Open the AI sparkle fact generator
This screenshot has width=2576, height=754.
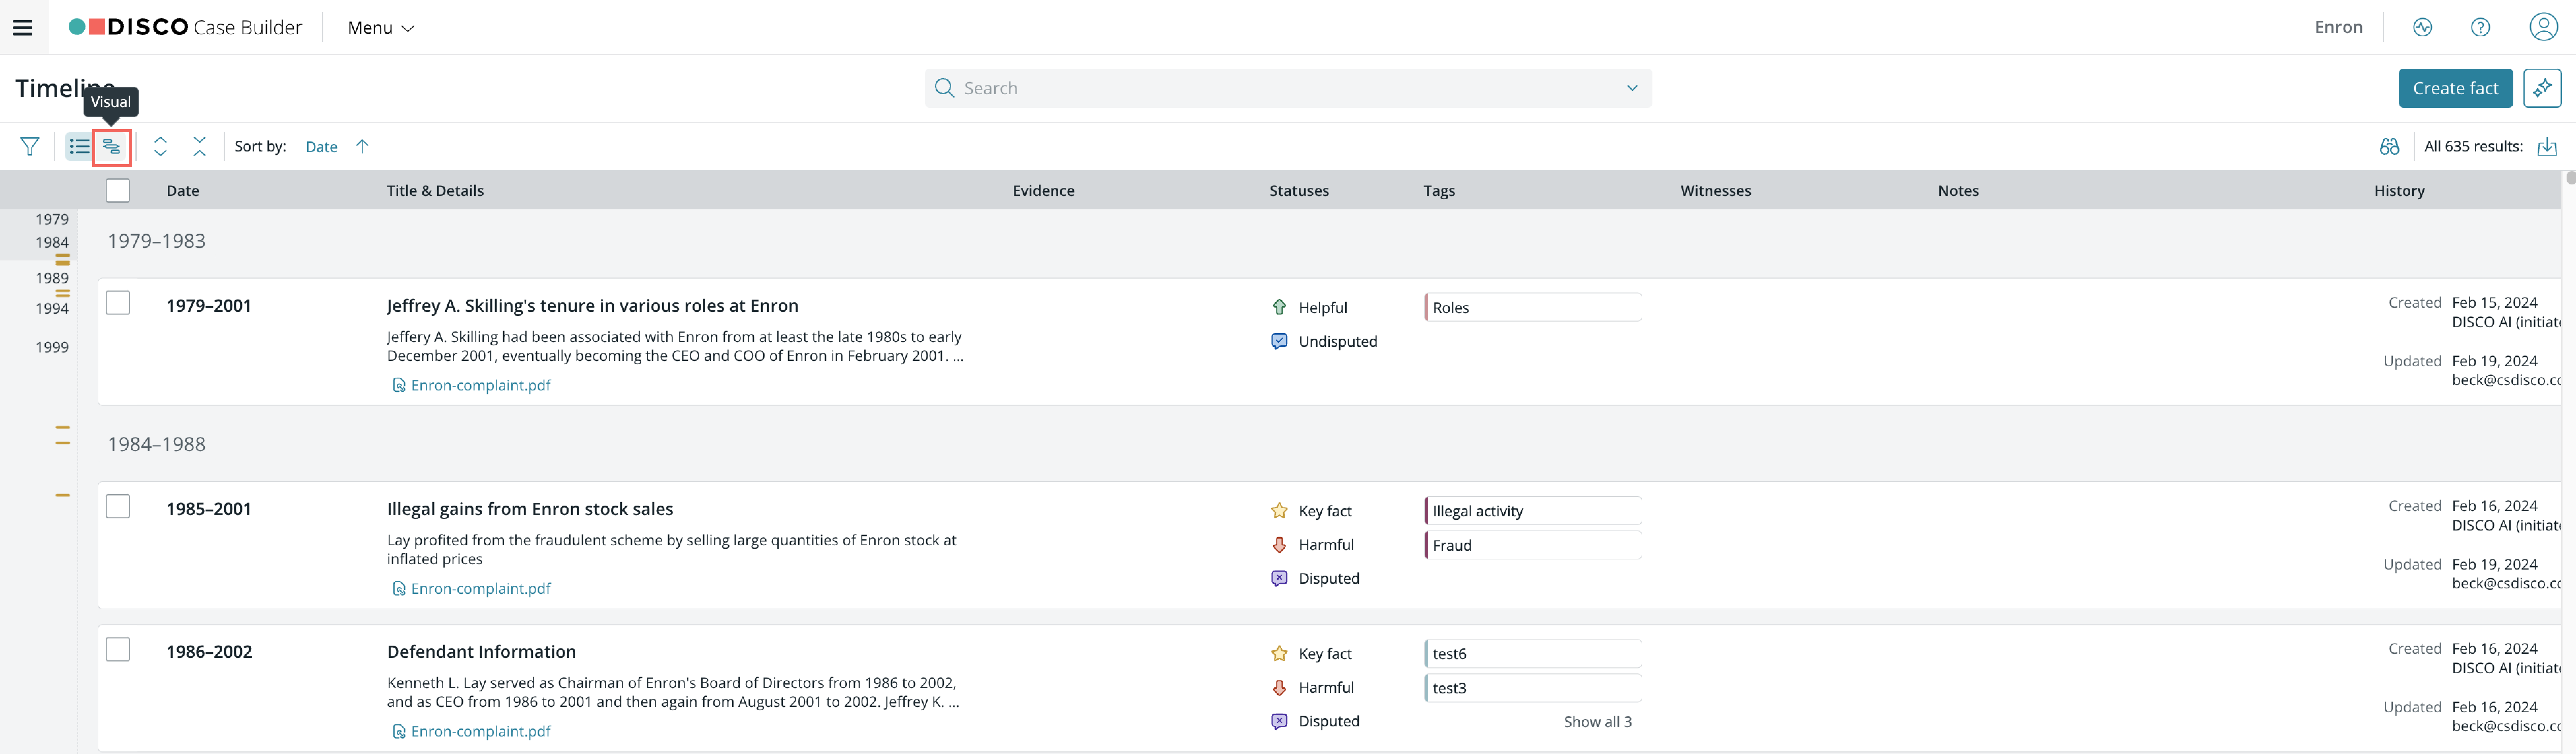pos(2542,88)
